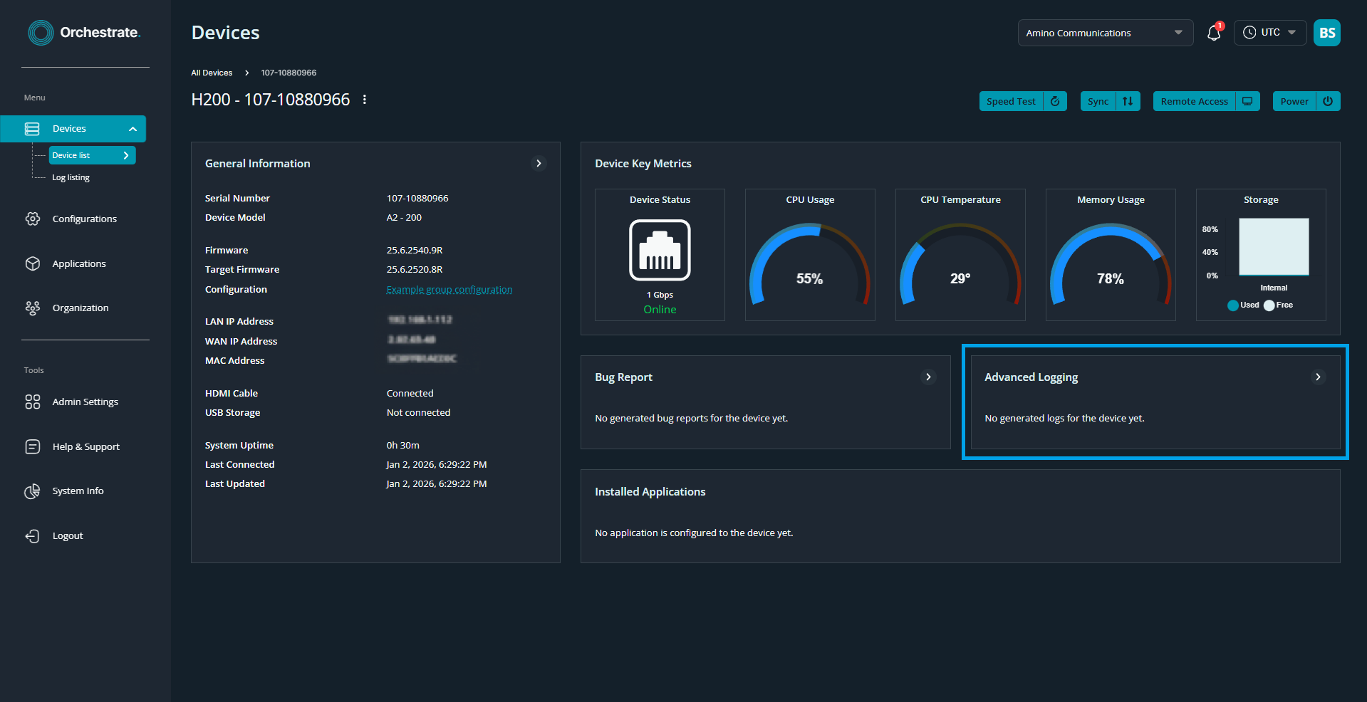Viewport: 1367px width, 702px height.
Task: Click the Speed Test gauge icon
Action: pos(1055,101)
